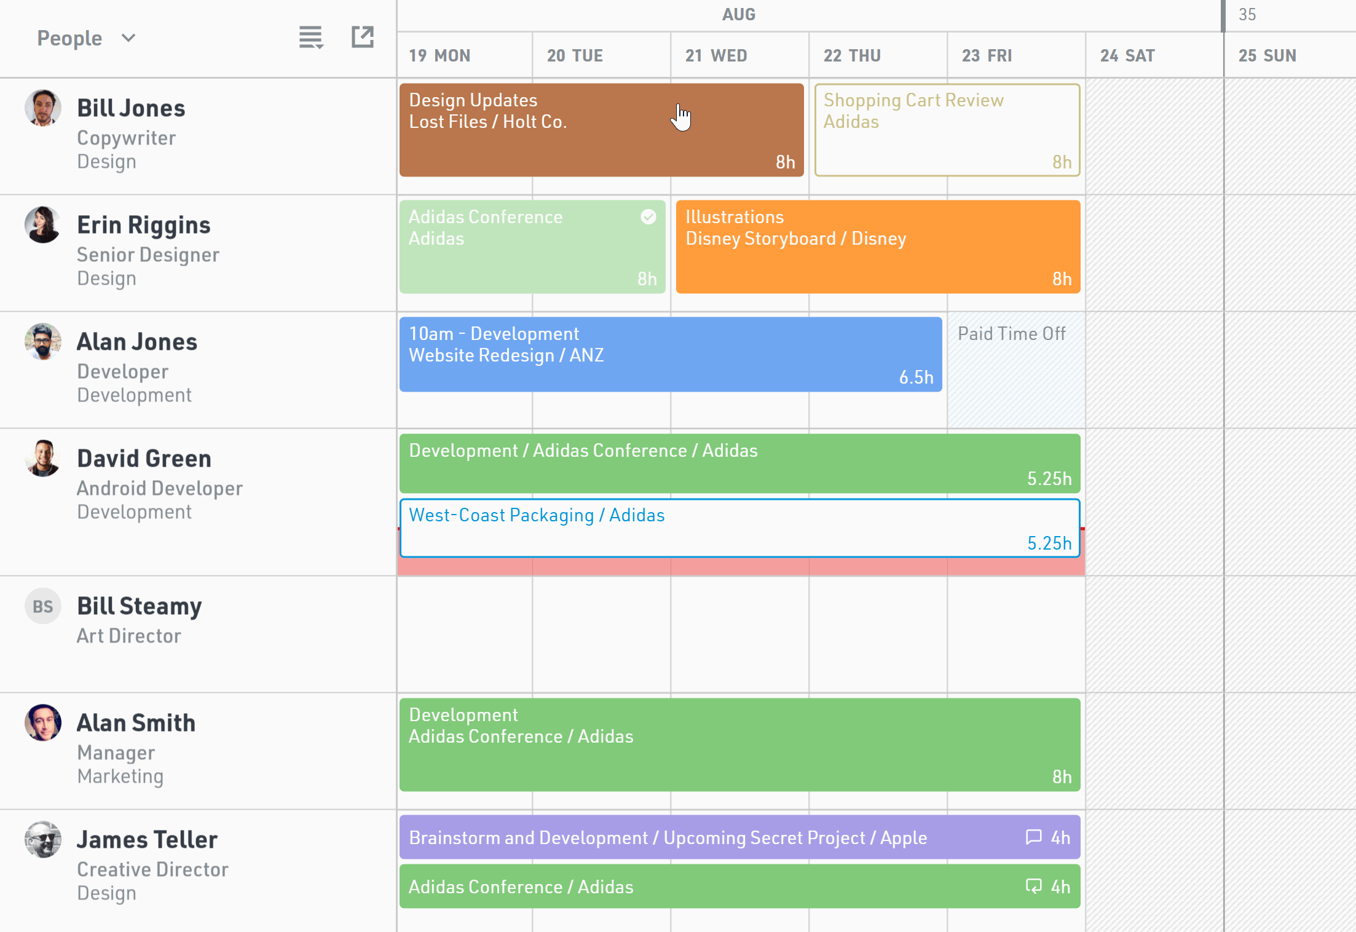Click the BS initials avatar
The width and height of the screenshot is (1356, 932).
click(42, 606)
